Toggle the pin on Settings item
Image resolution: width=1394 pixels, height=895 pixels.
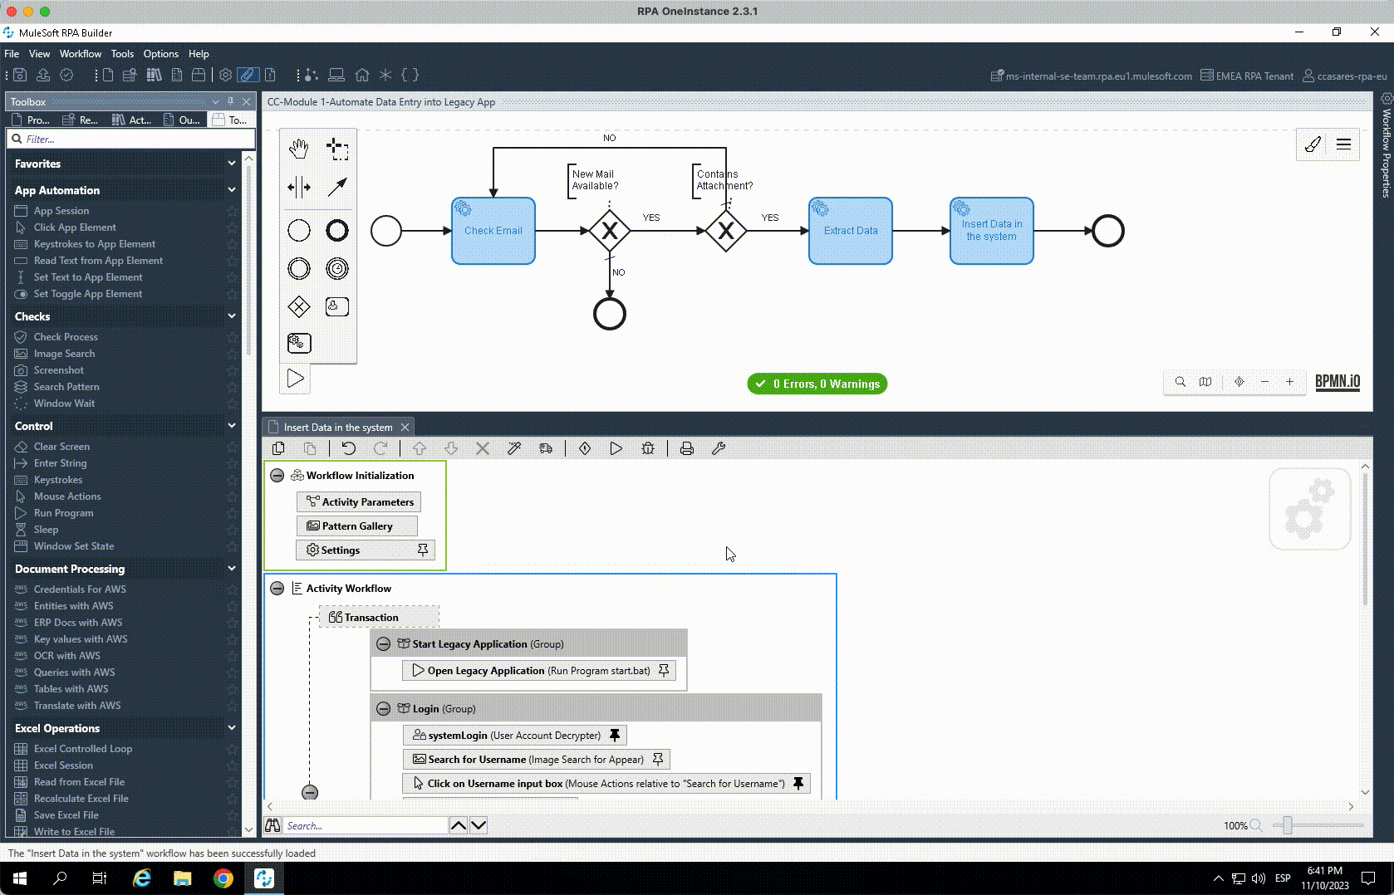[x=423, y=550]
